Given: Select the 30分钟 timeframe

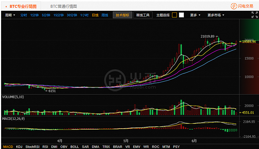Looking at the screenshot, I should 72,15.
